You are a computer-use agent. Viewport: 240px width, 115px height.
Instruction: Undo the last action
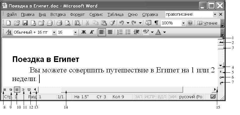coord(121,23)
